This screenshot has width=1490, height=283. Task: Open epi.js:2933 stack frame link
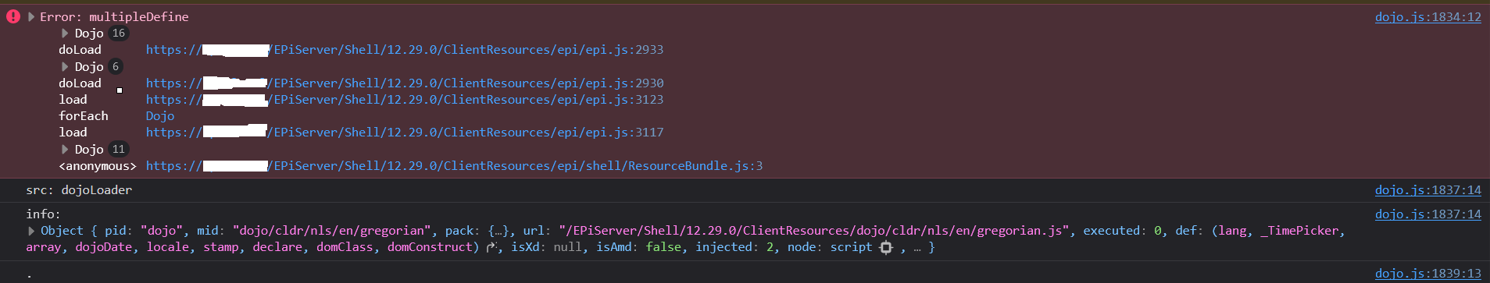405,50
